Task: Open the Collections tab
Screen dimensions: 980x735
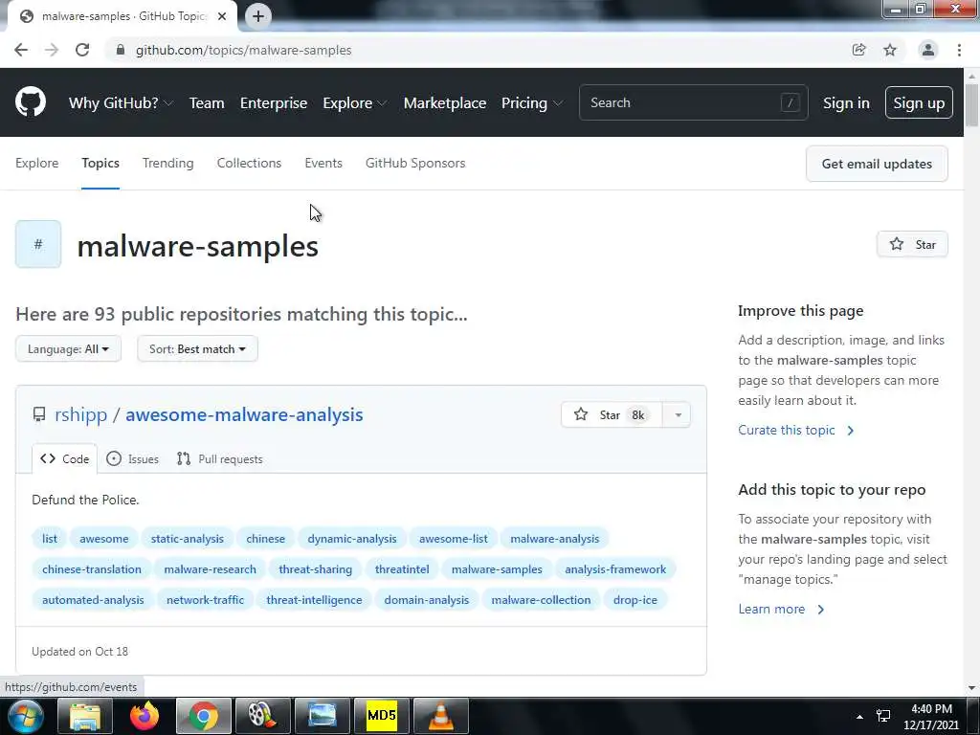Action: (x=249, y=163)
